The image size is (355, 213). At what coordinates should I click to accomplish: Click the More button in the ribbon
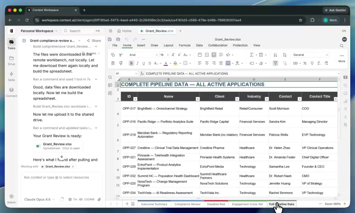tap(342, 58)
